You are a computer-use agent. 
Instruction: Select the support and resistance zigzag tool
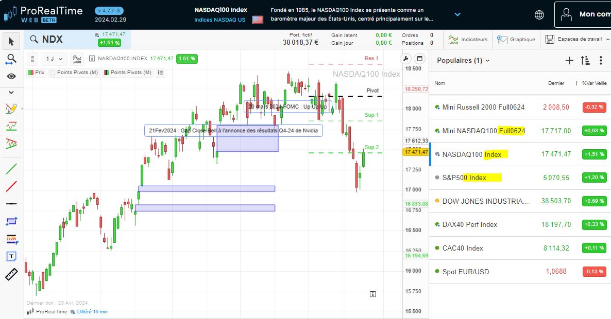11,126
